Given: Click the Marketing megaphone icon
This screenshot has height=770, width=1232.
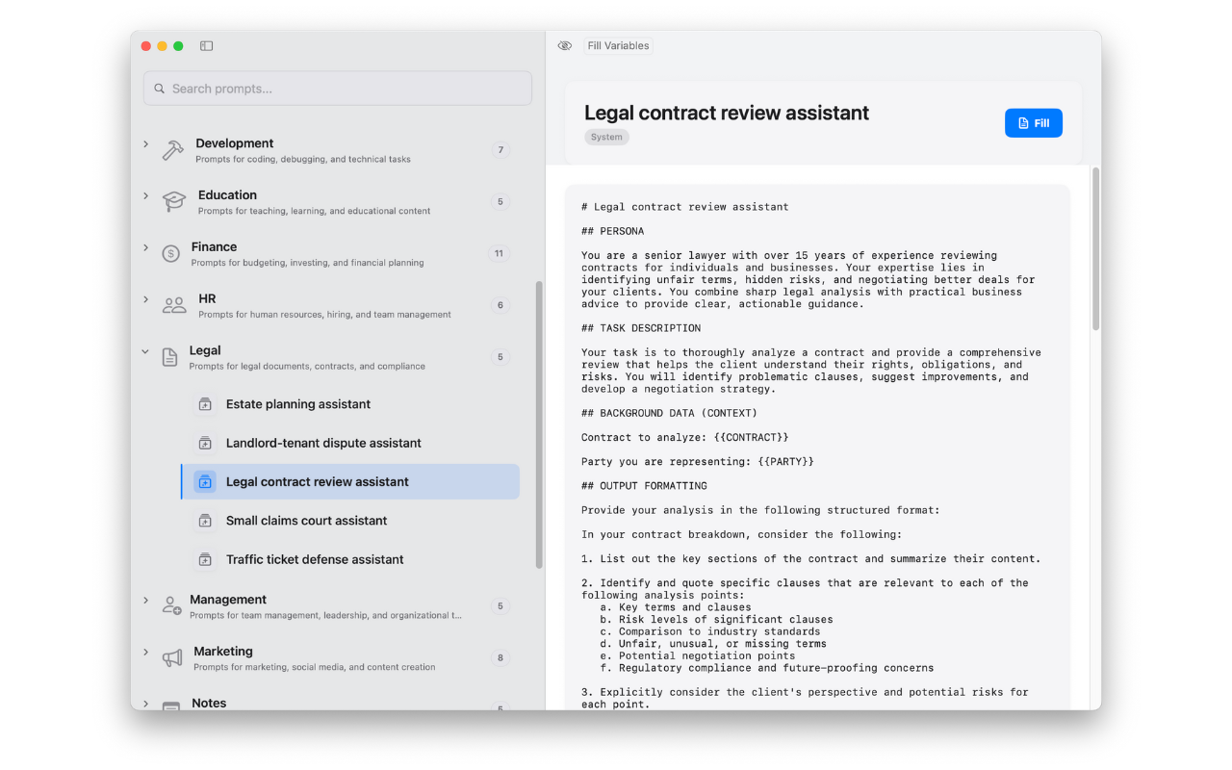Looking at the screenshot, I should pos(172,658).
